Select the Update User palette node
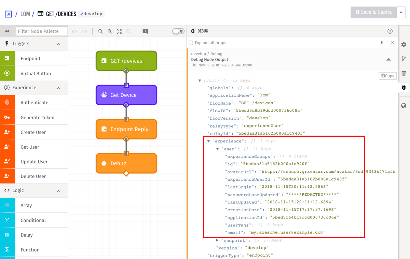 34,162
